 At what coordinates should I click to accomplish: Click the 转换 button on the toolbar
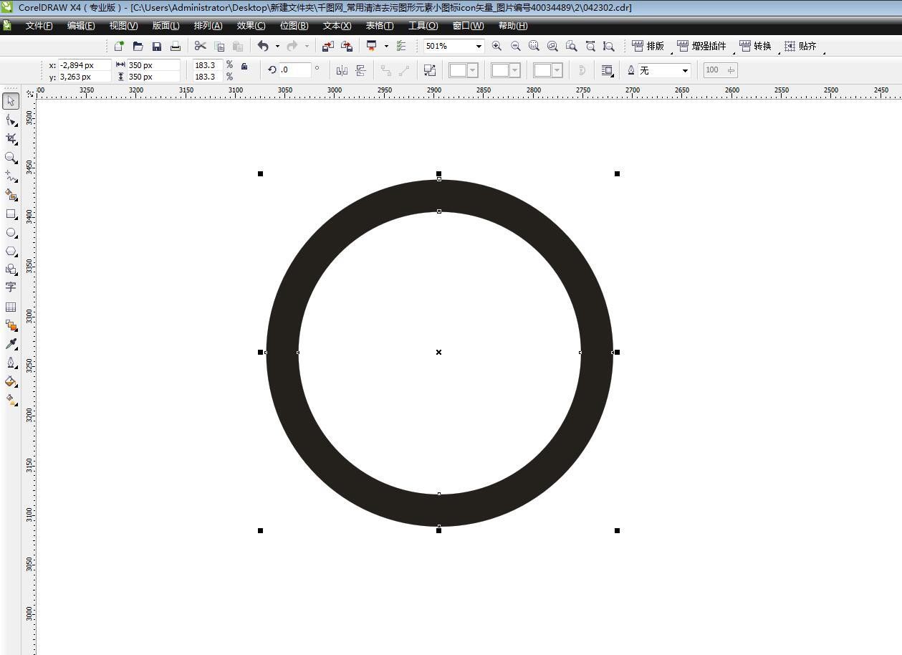pos(756,45)
